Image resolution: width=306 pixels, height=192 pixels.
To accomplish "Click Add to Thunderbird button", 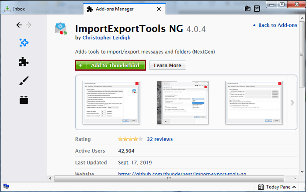I will 110,65.
